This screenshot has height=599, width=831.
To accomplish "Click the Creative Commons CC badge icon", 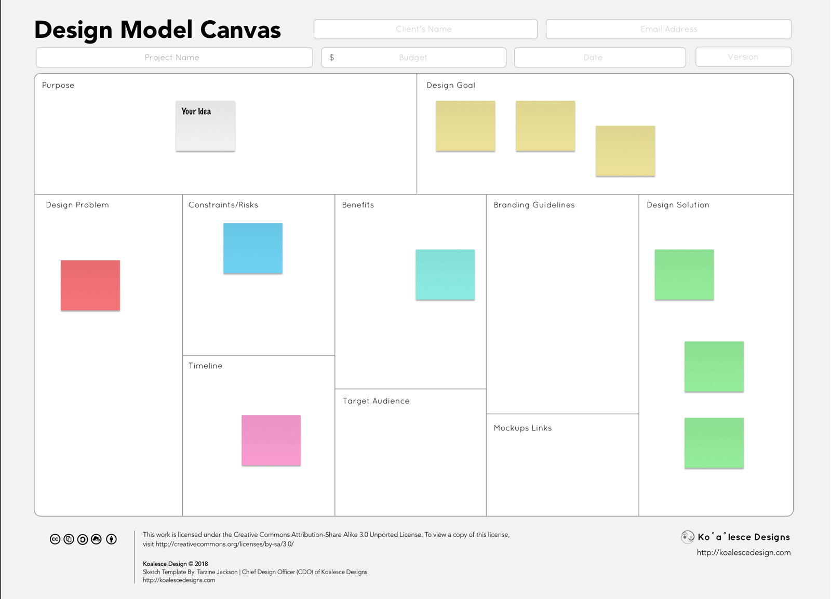I will point(56,539).
